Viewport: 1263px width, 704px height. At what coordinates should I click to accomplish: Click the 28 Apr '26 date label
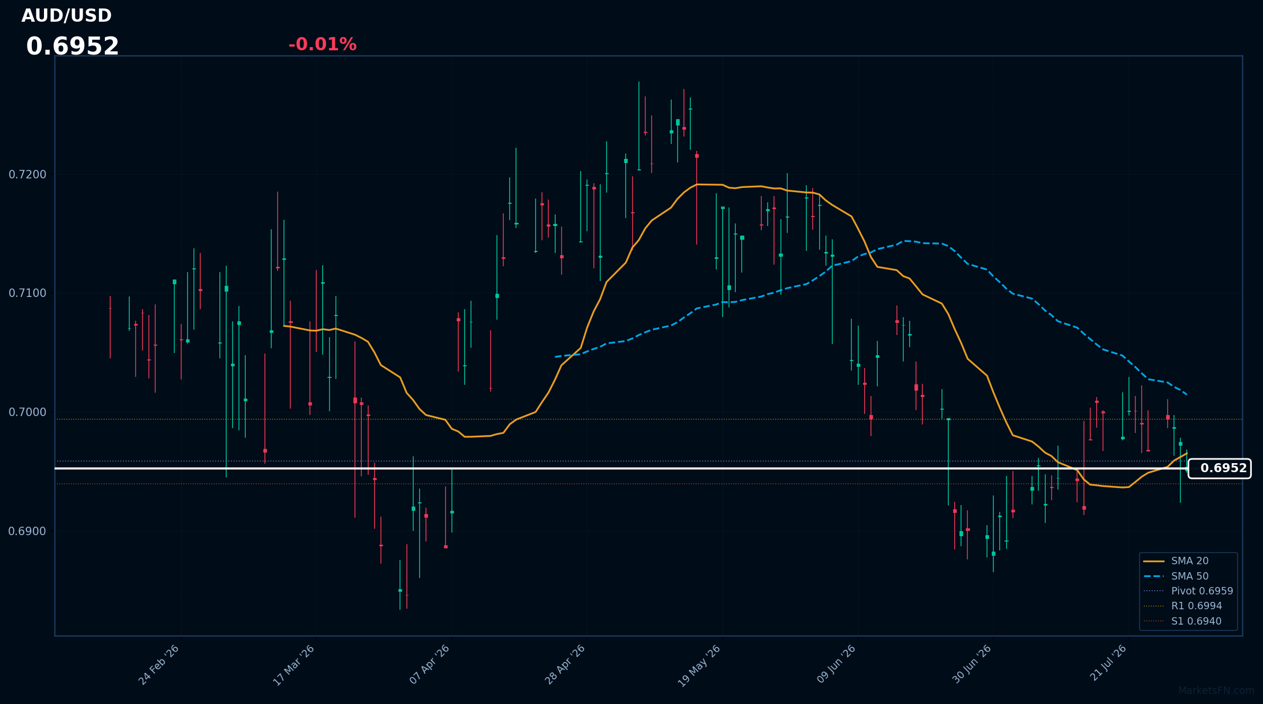[x=565, y=665]
